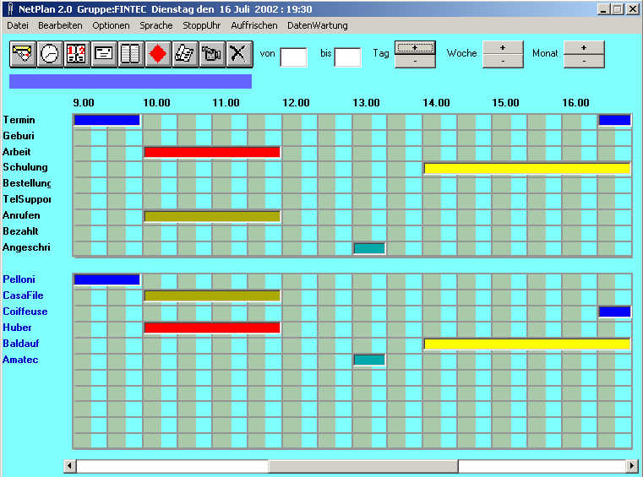The width and height of the screenshot is (643, 477).
Task: Click the 12.00 time header
Action: point(296,103)
